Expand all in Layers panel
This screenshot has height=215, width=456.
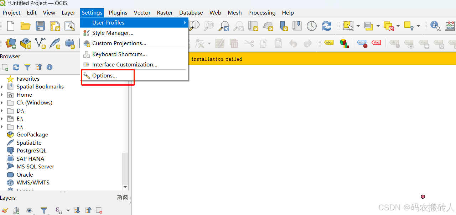pos(77,210)
